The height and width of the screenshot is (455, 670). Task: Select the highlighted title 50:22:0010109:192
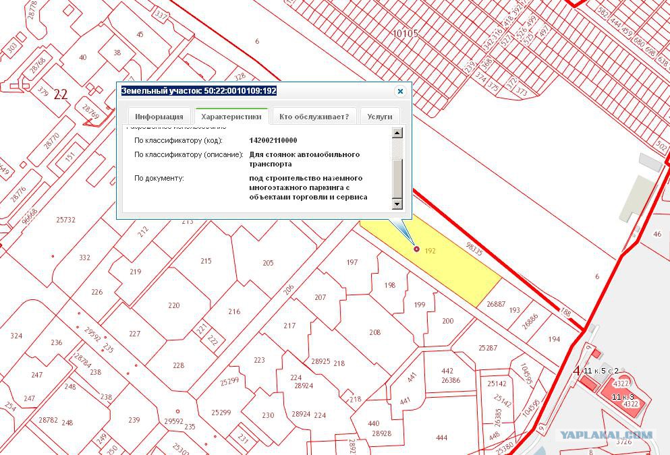198,91
